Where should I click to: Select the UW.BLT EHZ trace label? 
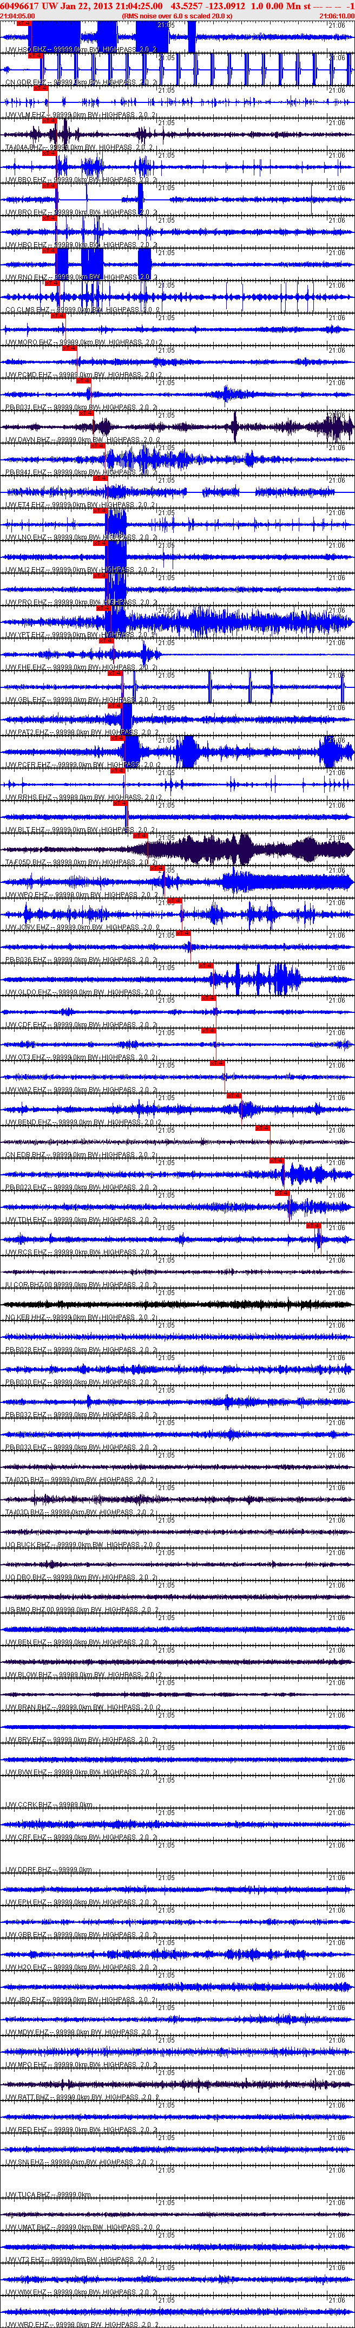(81, 830)
